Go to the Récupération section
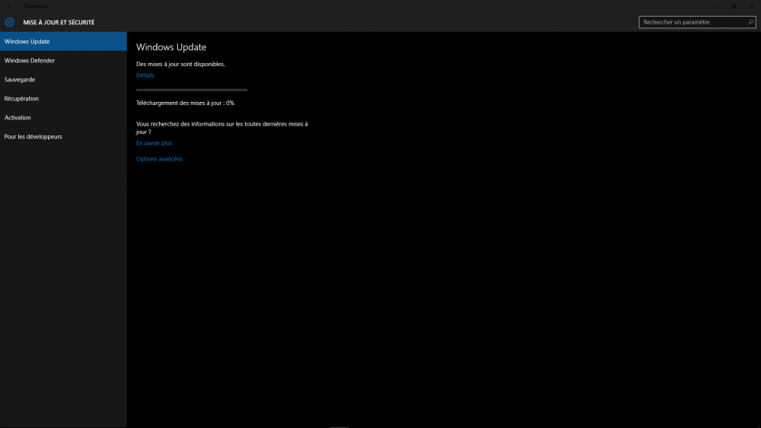 pyautogui.click(x=63, y=98)
